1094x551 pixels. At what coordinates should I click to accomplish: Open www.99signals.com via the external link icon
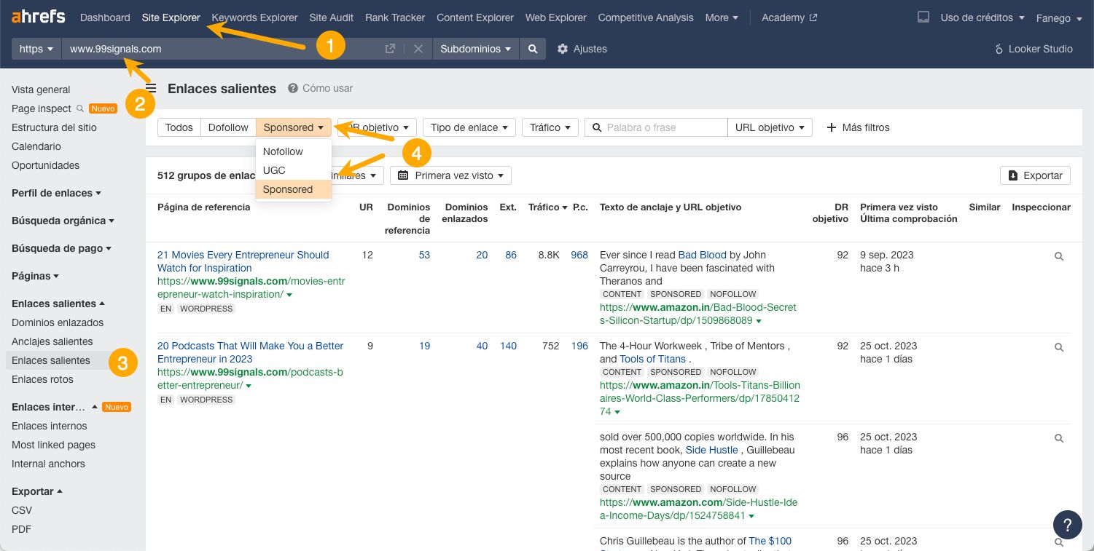(x=390, y=49)
